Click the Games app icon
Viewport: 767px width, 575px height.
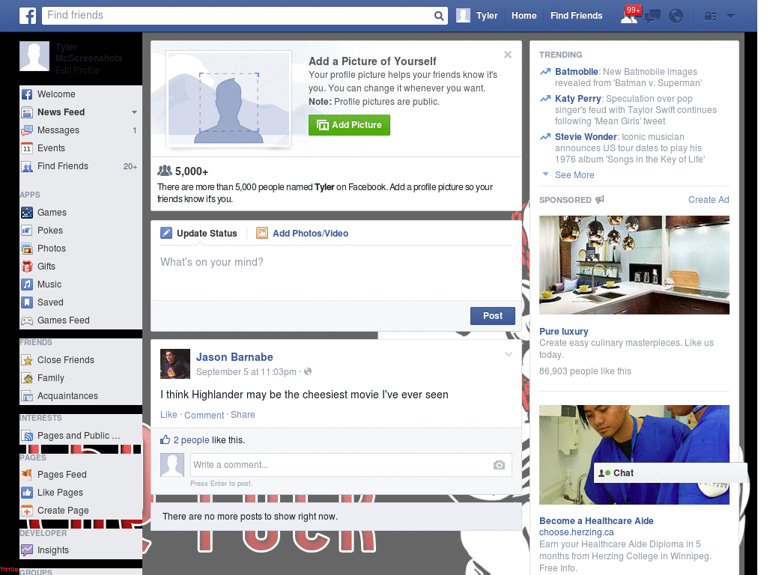[x=27, y=213]
